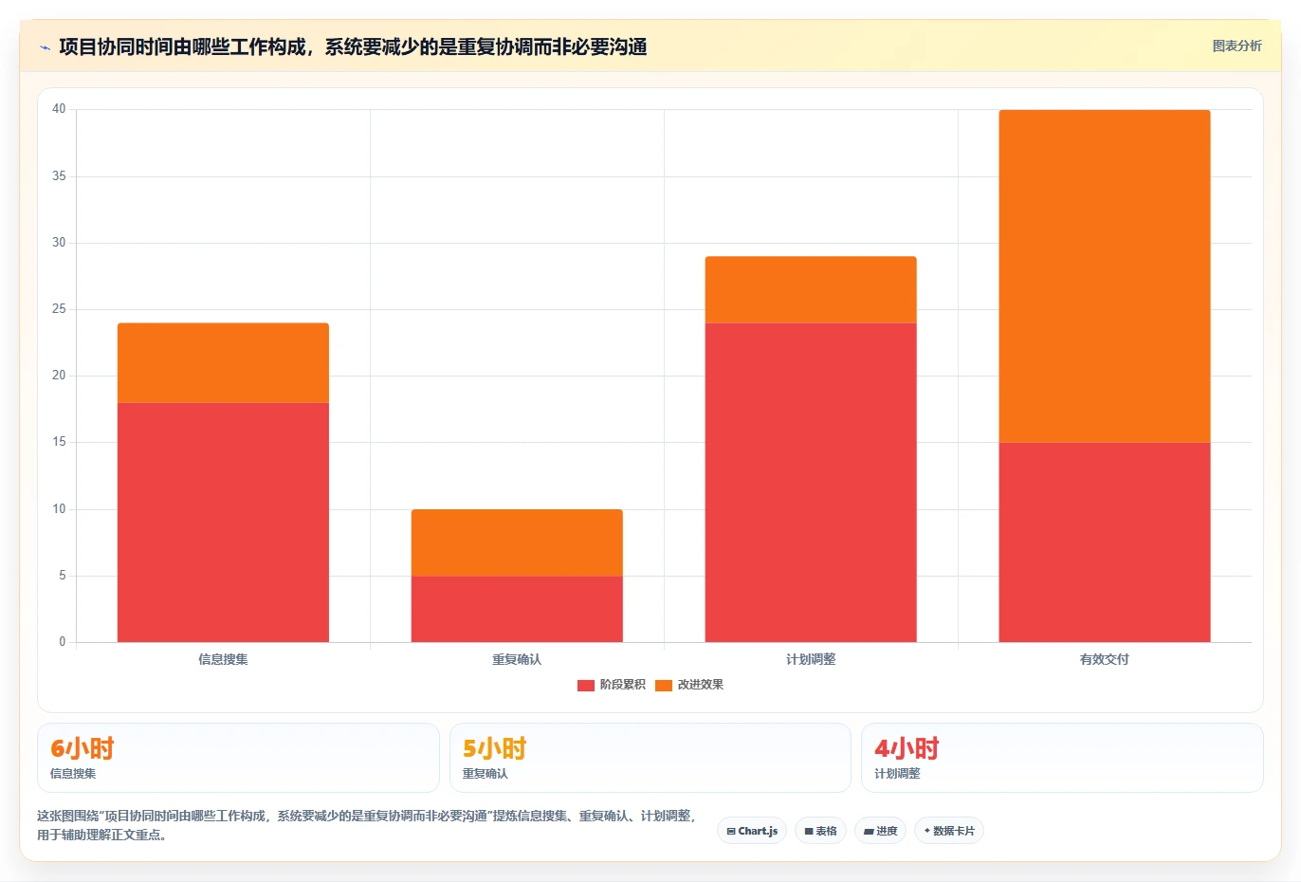Click the y-axis value 35
Screen dimensions: 1301x882
click(59, 176)
